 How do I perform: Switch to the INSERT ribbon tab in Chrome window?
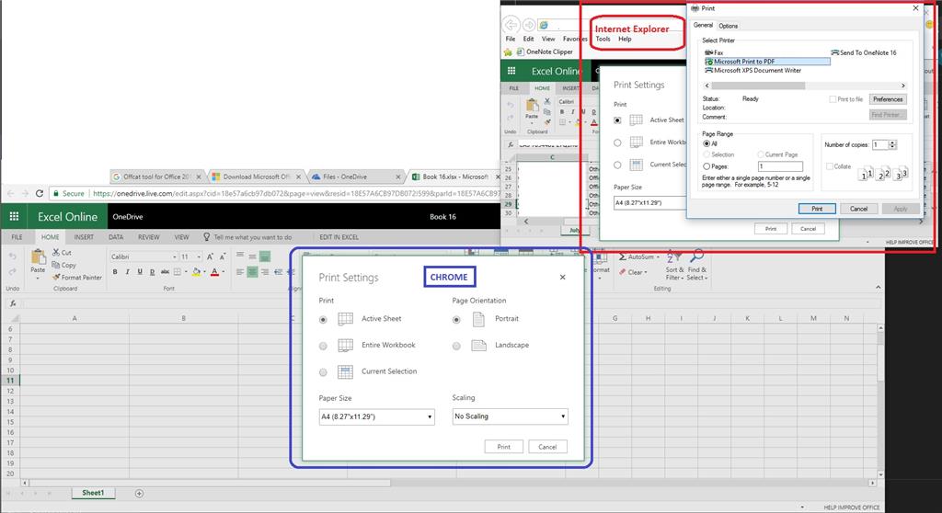tap(84, 237)
